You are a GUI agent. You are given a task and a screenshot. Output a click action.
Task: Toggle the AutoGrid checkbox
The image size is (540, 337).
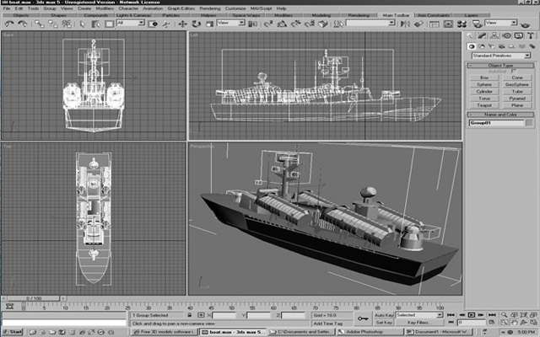pyautogui.click(x=512, y=72)
